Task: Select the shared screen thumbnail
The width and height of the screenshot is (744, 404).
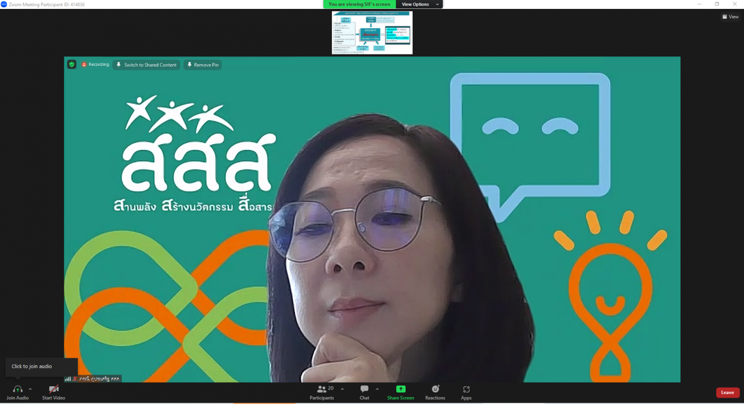Action: (x=372, y=33)
